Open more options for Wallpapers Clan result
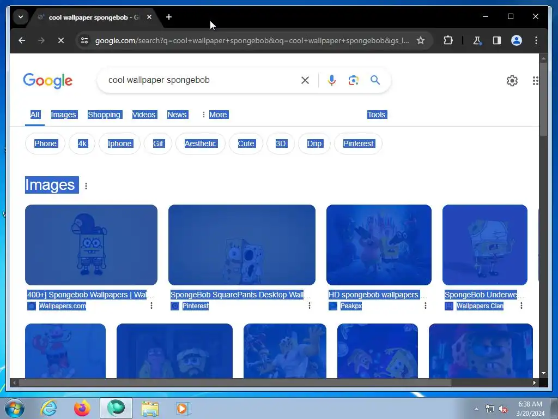 (521, 306)
